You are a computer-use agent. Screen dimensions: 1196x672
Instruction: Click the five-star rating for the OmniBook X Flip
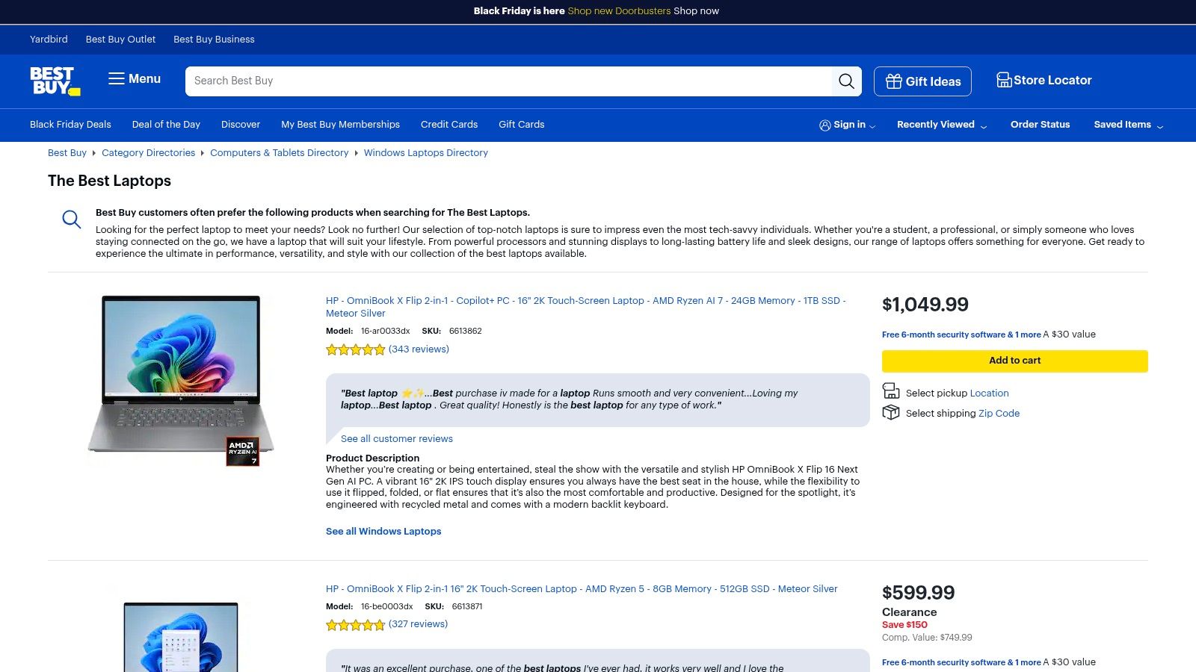(356, 349)
